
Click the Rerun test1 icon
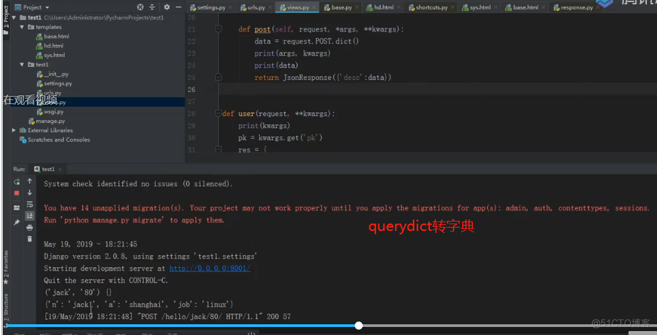[x=17, y=182]
